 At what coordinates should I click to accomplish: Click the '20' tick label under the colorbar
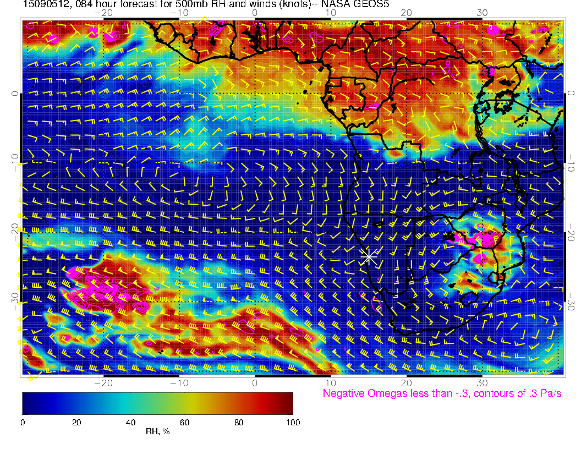click(76, 423)
